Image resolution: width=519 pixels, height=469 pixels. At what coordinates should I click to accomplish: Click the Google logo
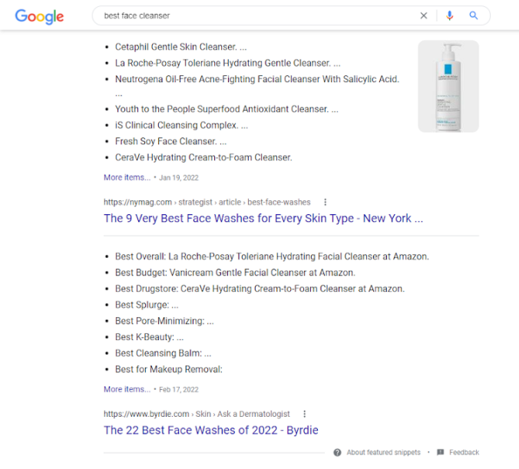pos(39,16)
